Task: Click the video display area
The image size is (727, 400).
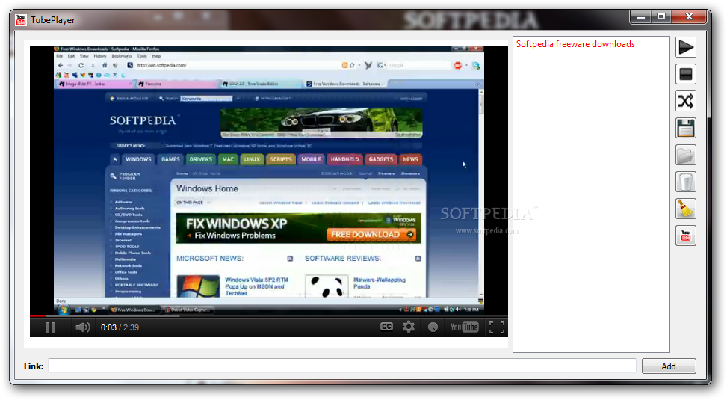Action: pos(269,179)
